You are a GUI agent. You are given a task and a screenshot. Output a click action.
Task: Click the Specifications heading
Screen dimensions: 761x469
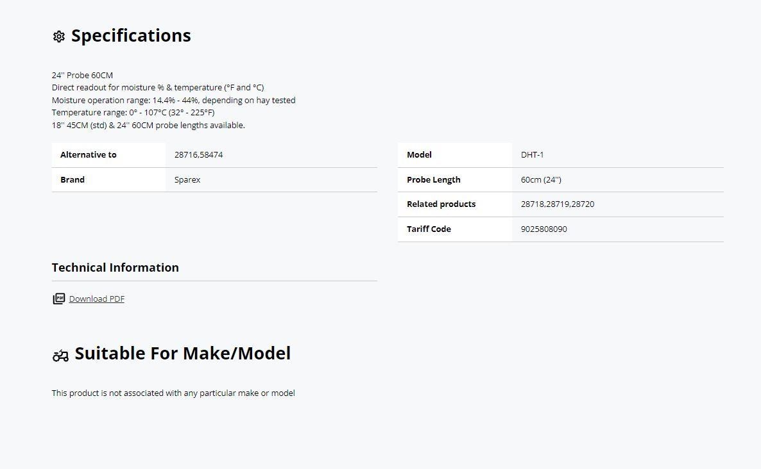[131, 35]
